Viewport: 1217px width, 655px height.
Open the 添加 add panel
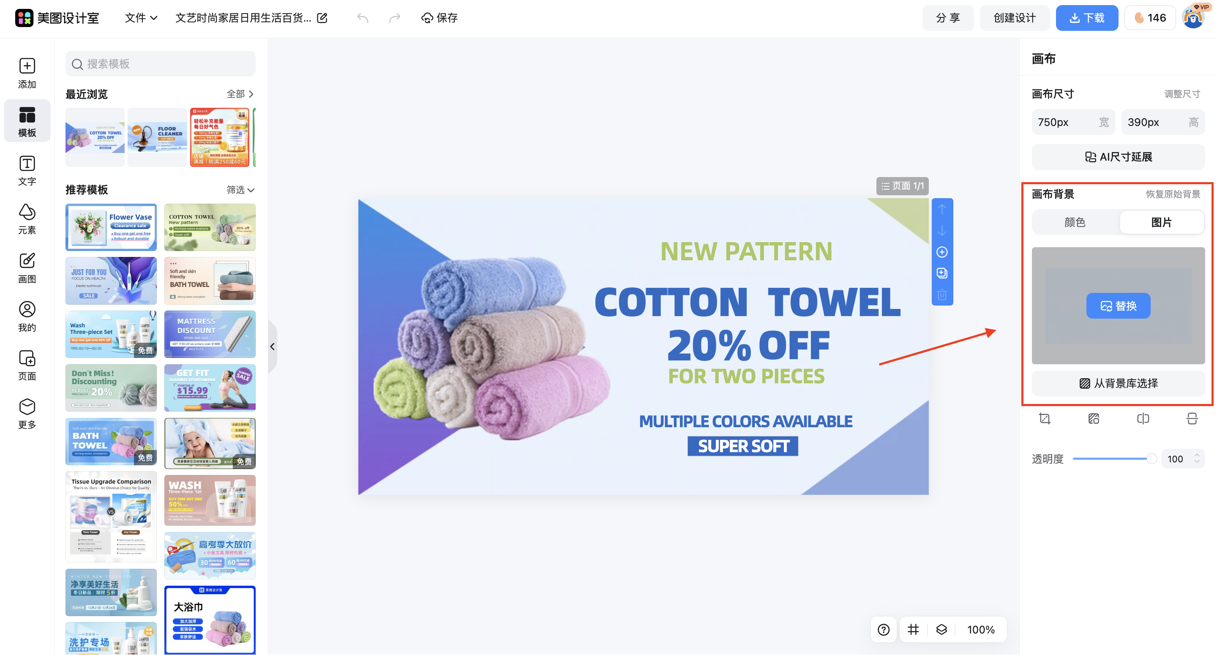tap(27, 73)
